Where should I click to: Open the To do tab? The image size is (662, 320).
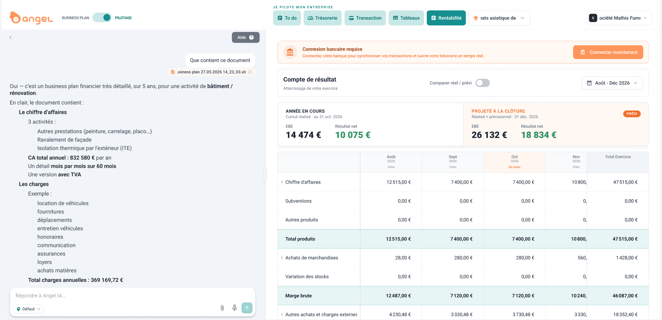[287, 18]
